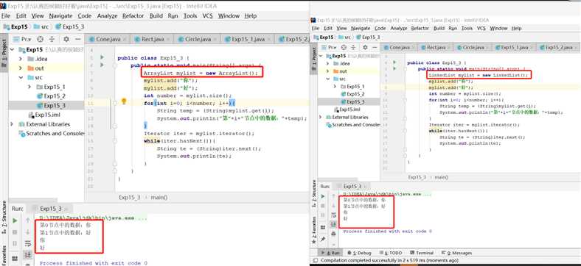The image size is (581, 266).
Task: Open the Analyze menu in left window
Action: (107, 16)
